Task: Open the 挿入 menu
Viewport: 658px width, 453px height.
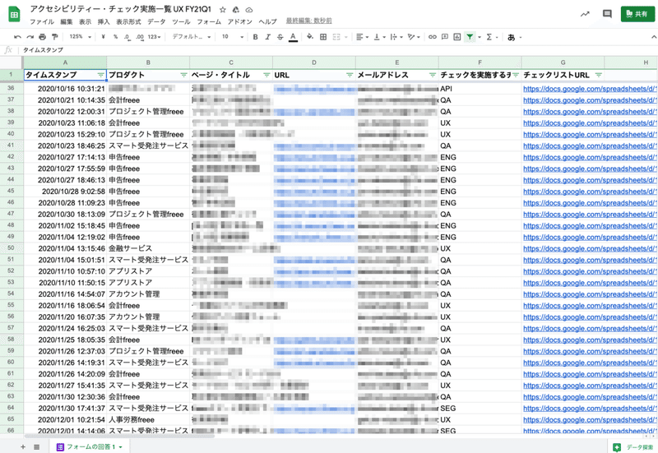Action: click(x=104, y=22)
